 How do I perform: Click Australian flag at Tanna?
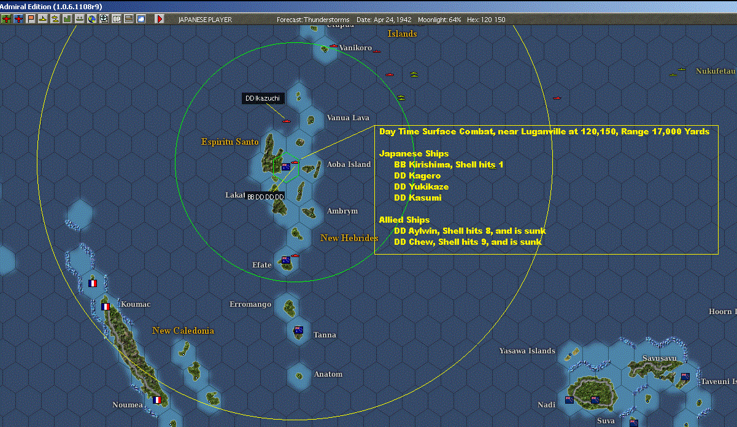(298, 330)
